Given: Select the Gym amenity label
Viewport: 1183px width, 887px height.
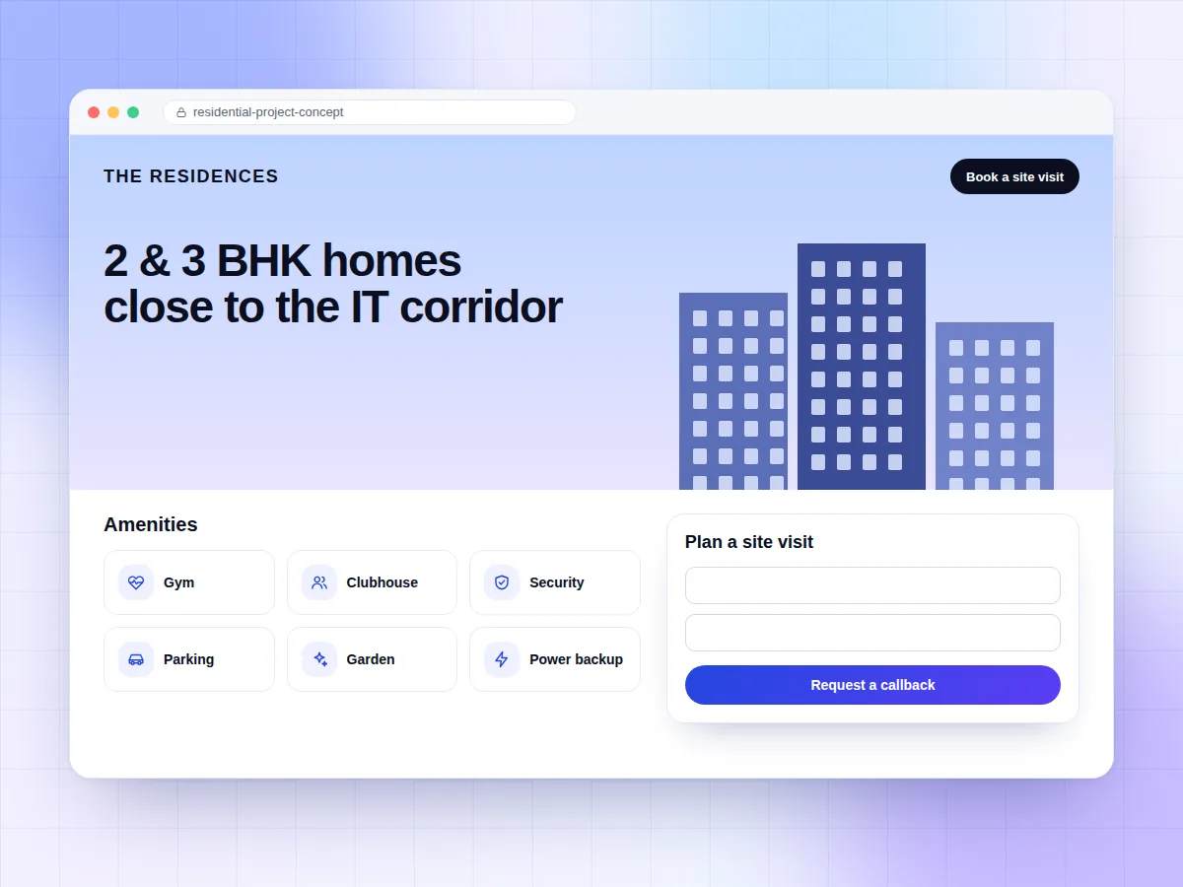Looking at the screenshot, I should coord(178,582).
